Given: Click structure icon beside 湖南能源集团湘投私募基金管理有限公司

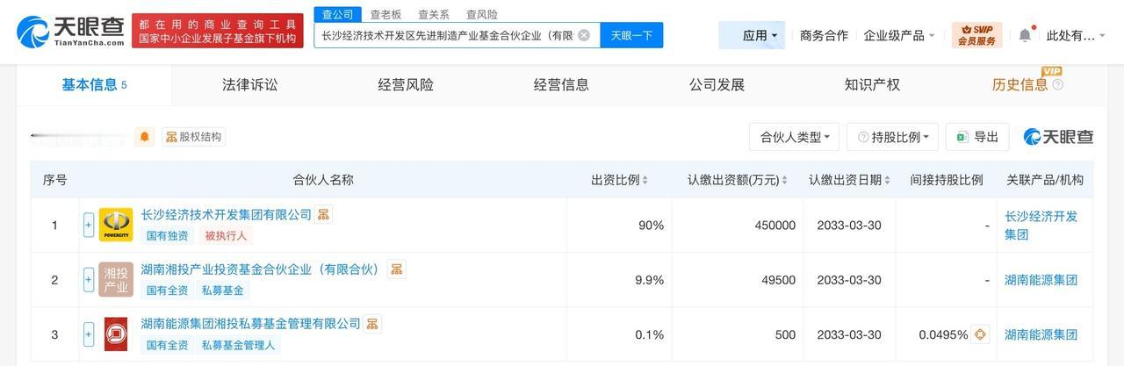Looking at the screenshot, I should (x=372, y=324).
